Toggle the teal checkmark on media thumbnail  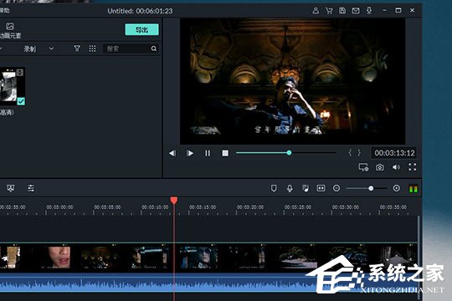21,101
